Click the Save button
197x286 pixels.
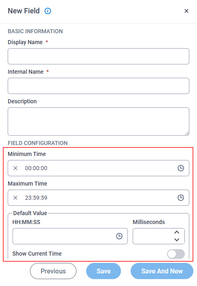pos(104,271)
